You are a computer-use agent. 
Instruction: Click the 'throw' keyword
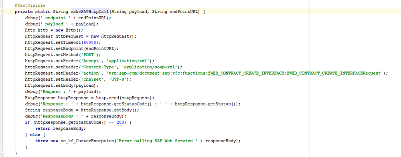point(41,141)
